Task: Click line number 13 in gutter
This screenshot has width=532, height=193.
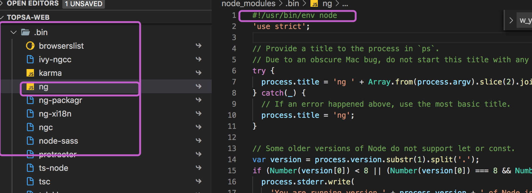Action: tap(232, 149)
